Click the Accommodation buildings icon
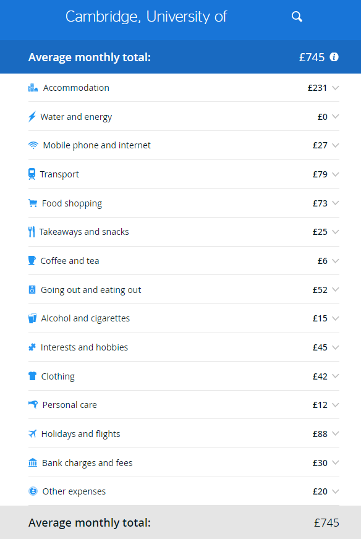The width and height of the screenshot is (361, 539). (33, 88)
